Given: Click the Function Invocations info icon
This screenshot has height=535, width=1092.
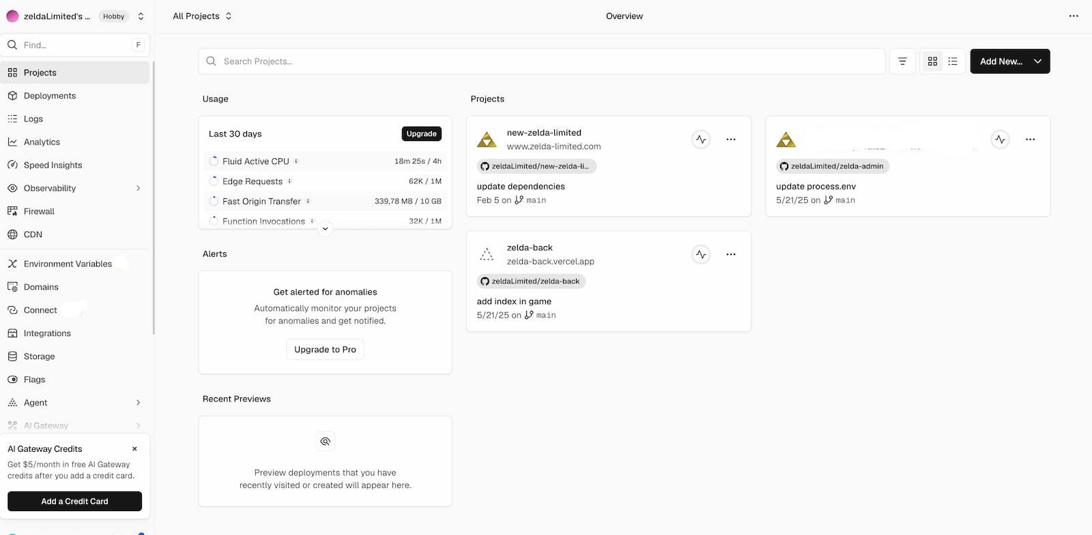Looking at the screenshot, I should point(312,221).
